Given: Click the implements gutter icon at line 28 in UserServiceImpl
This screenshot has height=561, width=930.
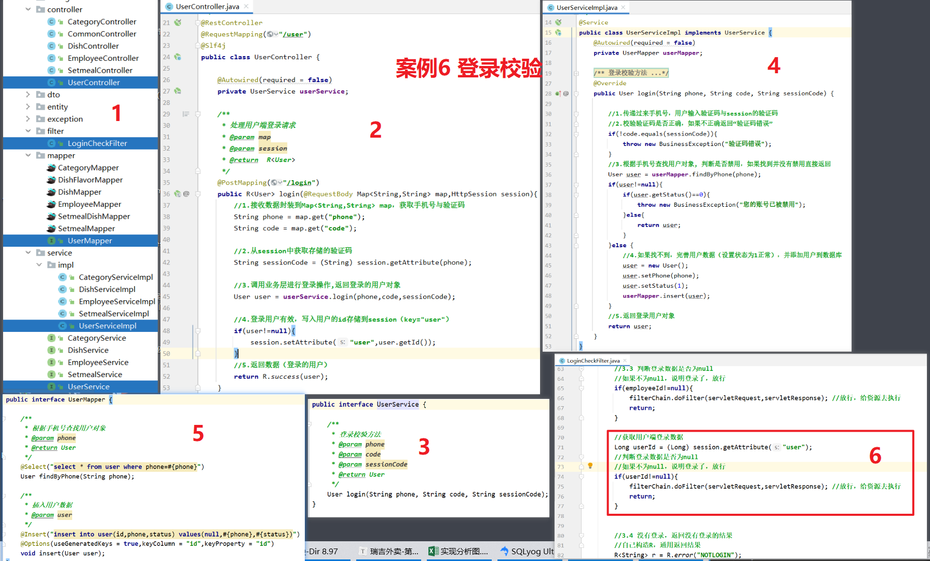Looking at the screenshot, I should (558, 94).
